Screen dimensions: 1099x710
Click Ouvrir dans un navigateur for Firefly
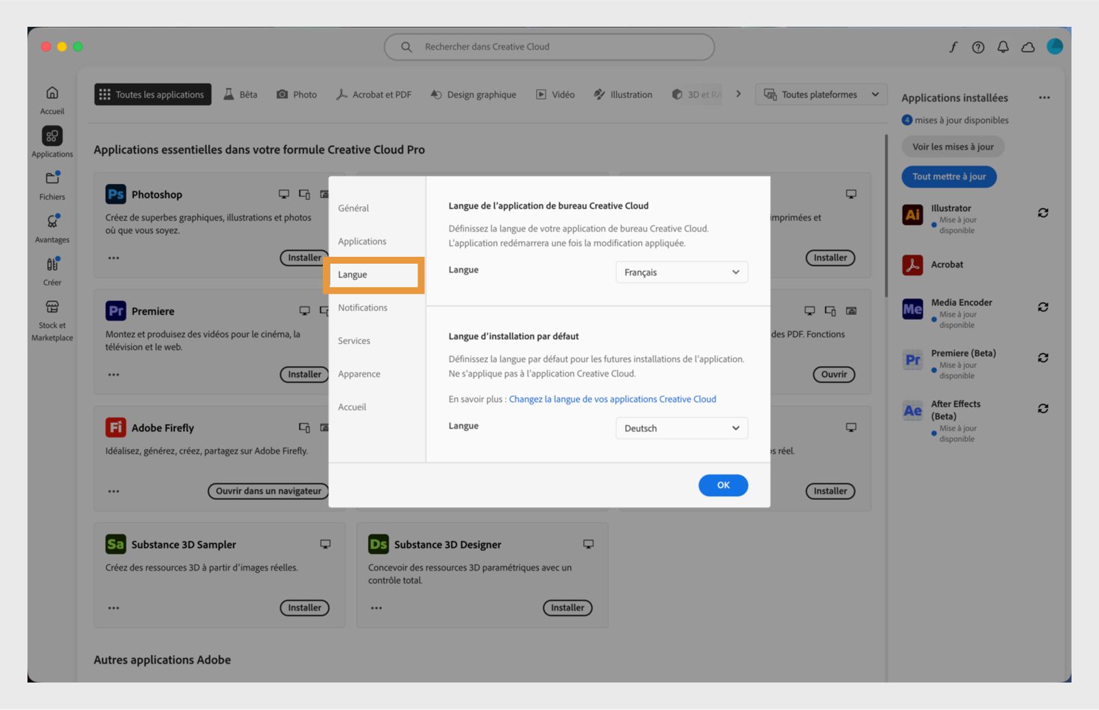coord(268,492)
